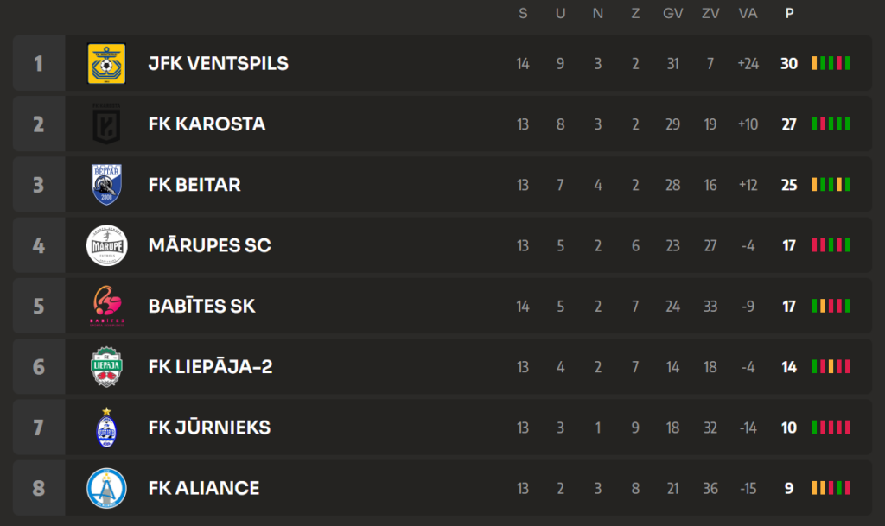Select the FK Jūrnieks row rank 7
Screen dimensions: 885x526
point(38,428)
